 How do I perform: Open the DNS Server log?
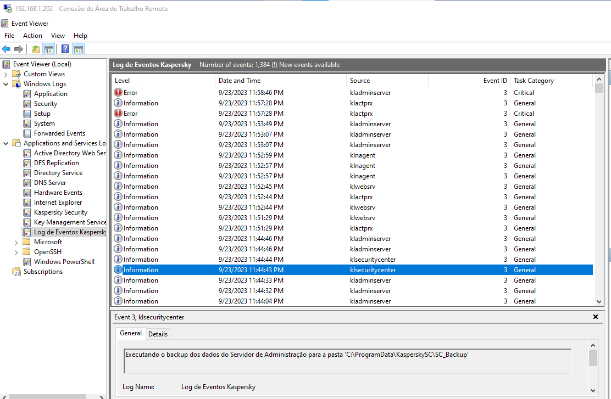tap(49, 183)
